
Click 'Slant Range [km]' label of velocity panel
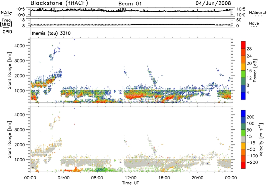coord(9,139)
